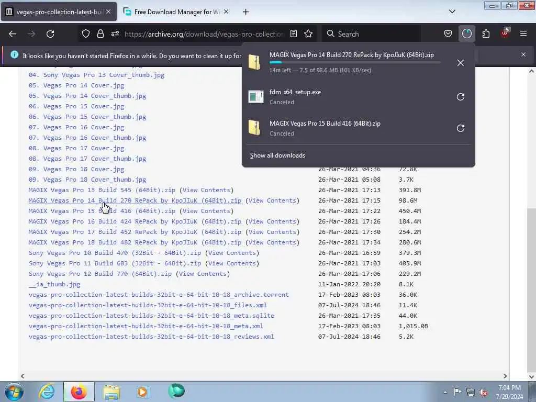
Task: View site security lock information
Action: point(100,34)
